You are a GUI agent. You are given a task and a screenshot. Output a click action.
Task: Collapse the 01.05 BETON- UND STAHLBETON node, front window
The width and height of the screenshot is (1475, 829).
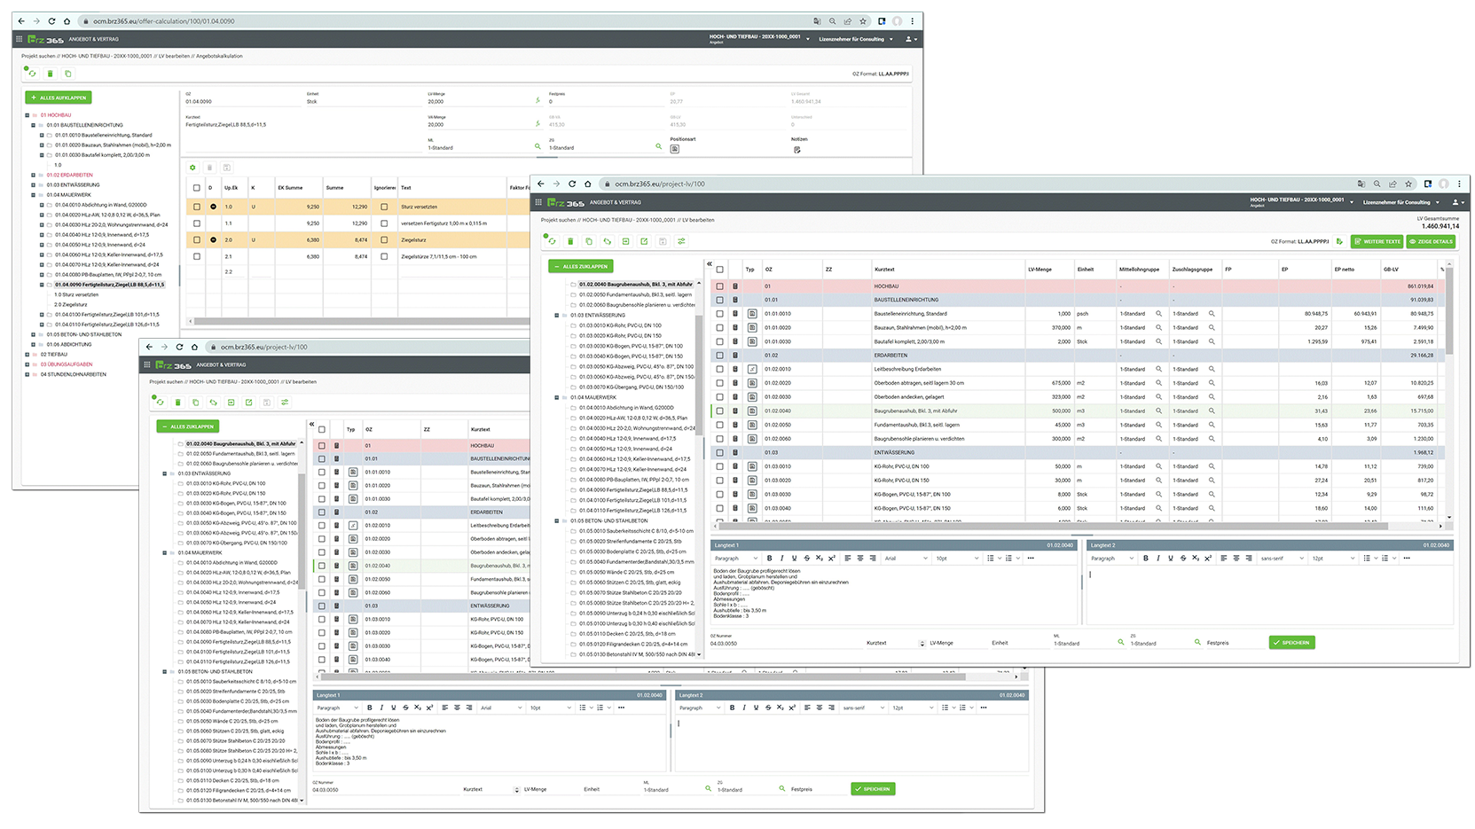(x=557, y=520)
